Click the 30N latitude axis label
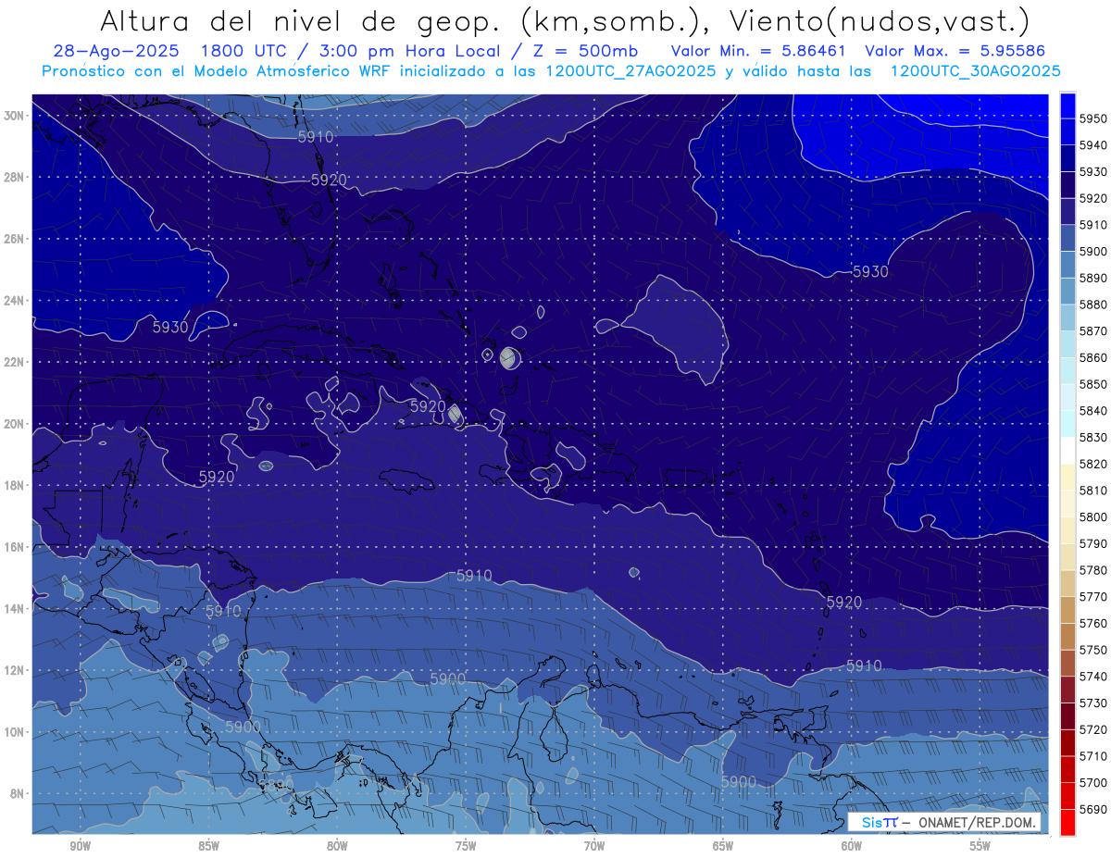 click(x=14, y=116)
